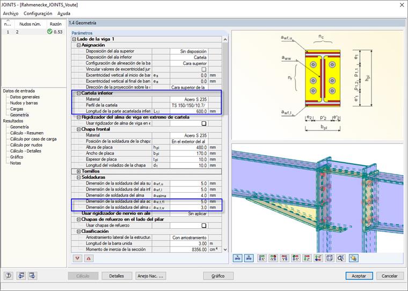Screen dimensions: 408x291
Task: Click 'Ancho de placa' value 170.0
Action: click(189, 154)
